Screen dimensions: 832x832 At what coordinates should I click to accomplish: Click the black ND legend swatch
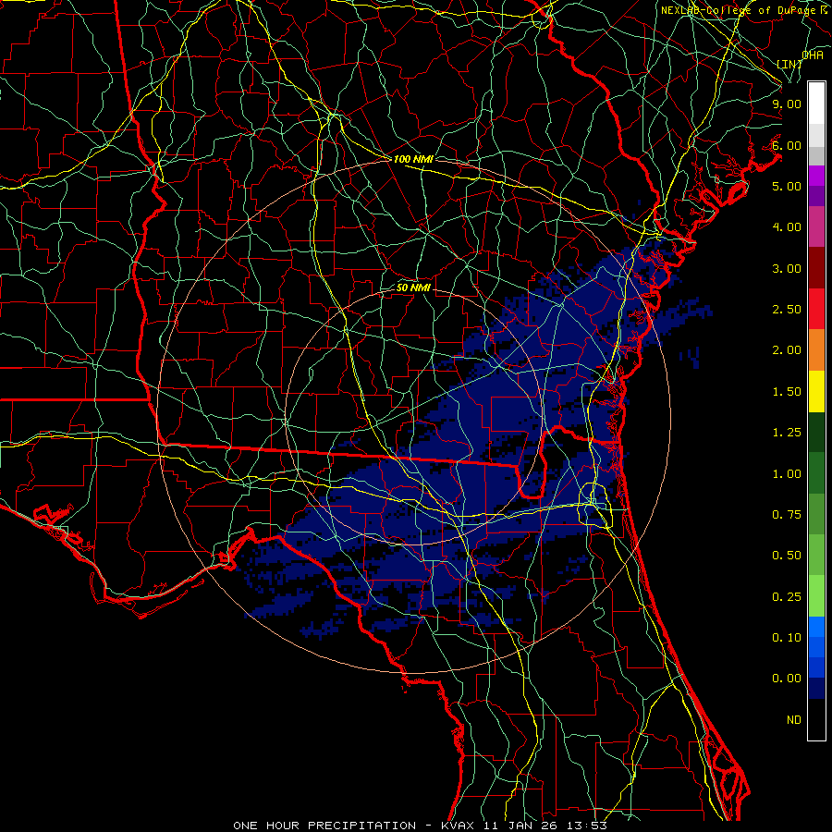point(816,719)
